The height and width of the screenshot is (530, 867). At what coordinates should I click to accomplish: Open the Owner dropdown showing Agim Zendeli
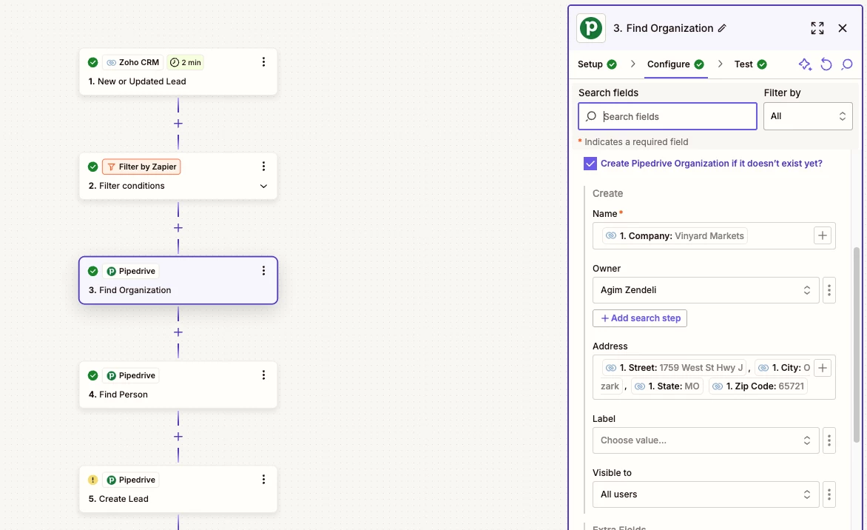(706, 290)
